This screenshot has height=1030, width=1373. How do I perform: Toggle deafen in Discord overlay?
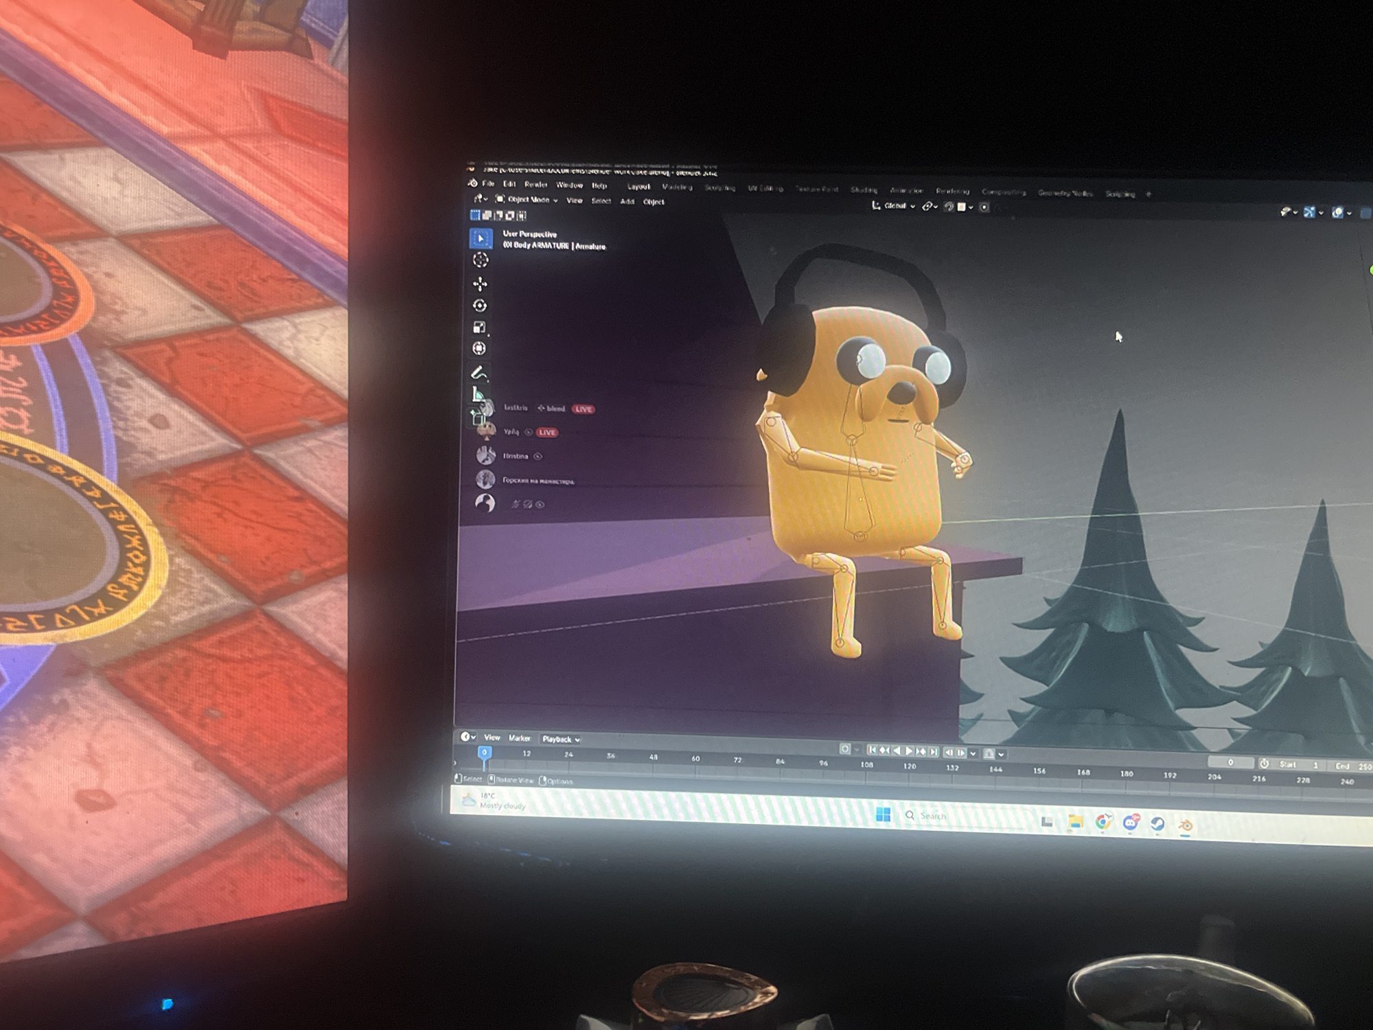click(x=527, y=504)
